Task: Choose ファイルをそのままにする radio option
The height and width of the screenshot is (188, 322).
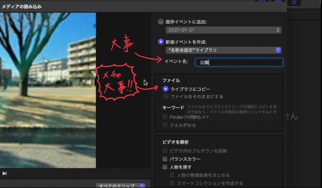Action: click(166, 96)
